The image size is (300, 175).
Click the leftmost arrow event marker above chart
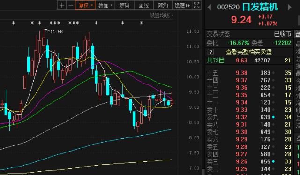click(x=13, y=23)
